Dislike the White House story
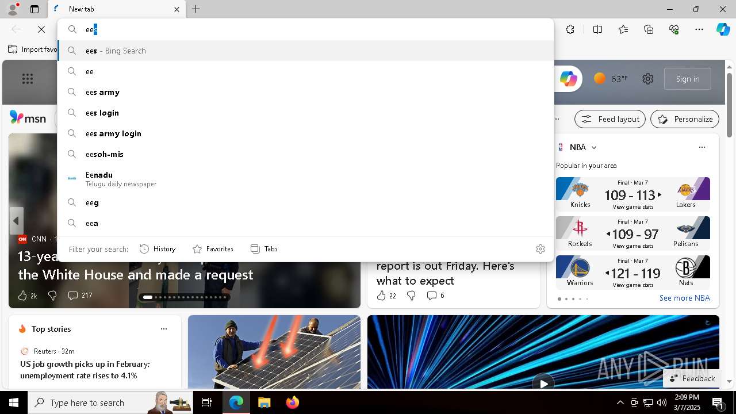This screenshot has height=414, width=736. coord(52,296)
